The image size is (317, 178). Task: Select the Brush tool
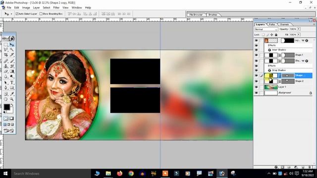pyautogui.click(x=12, y=61)
